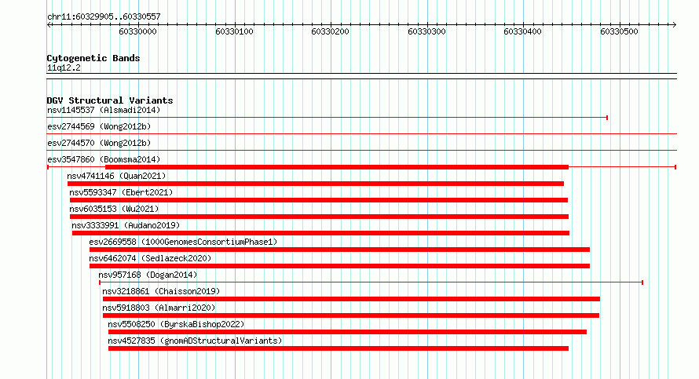Open variant esv2744570 (Wong2012b) label
The image size is (699, 379).
(99, 143)
